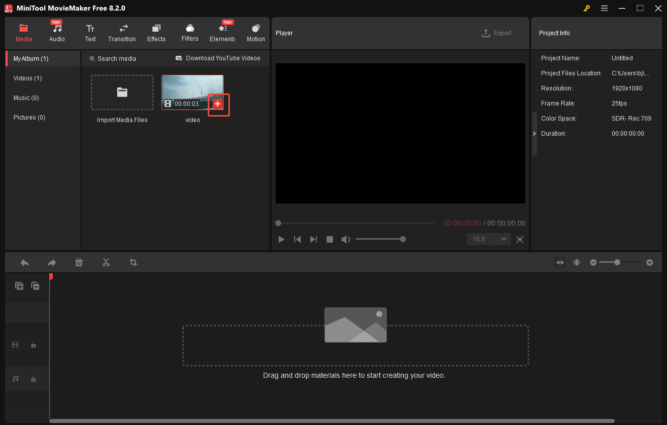Open the hamburger main menu
The height and width of the screenshot is (425, 667).
tap(604, 8)
